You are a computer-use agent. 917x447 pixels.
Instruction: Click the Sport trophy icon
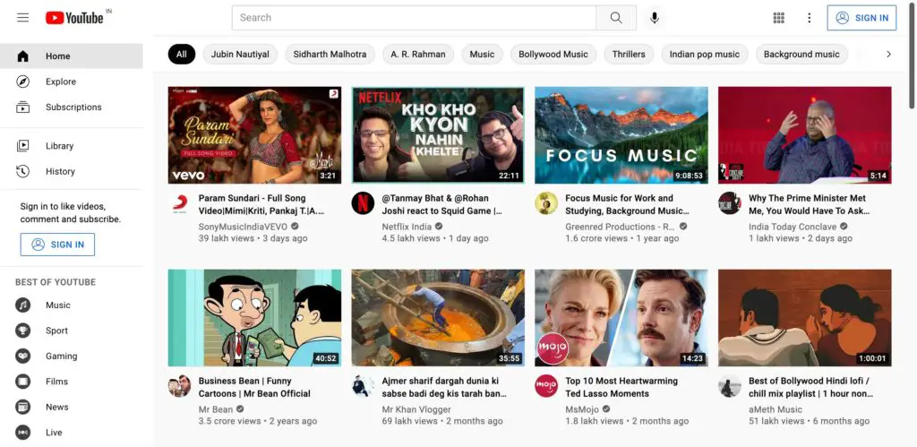pyautogui.click(x=22, y=331)
